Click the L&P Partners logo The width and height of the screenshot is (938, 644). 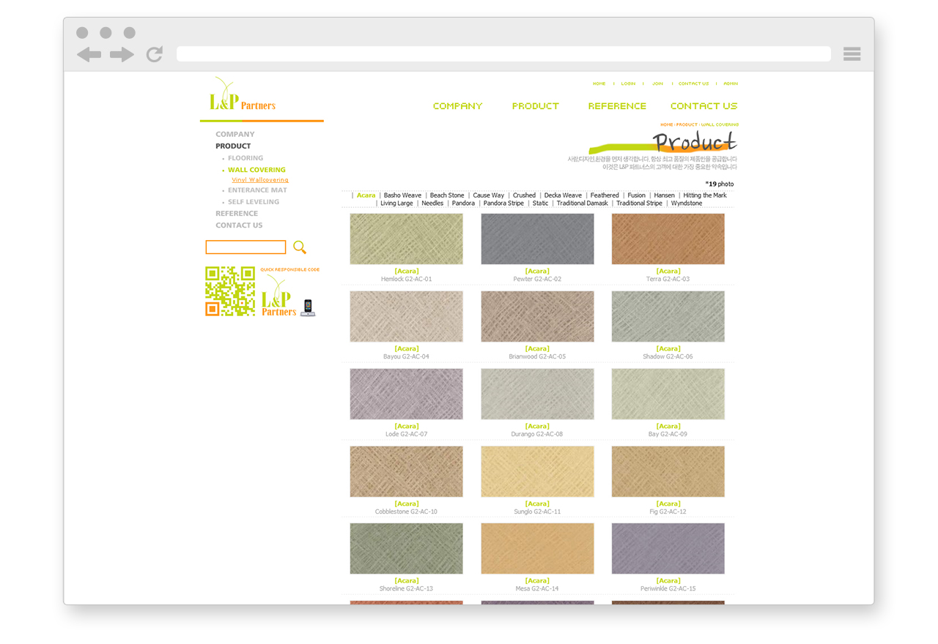243,94
